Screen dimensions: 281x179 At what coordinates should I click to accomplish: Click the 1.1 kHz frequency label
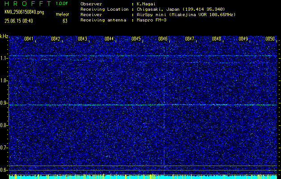point(4,58)
